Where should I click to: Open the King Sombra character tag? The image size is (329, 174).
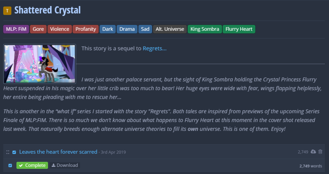[205, 29]
